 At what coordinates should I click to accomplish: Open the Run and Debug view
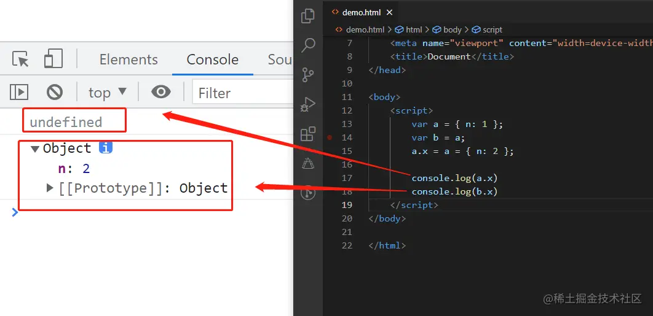(308, 104)
